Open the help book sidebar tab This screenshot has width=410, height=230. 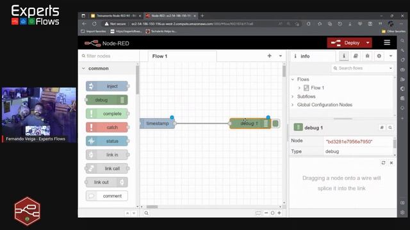coord(356,56)
